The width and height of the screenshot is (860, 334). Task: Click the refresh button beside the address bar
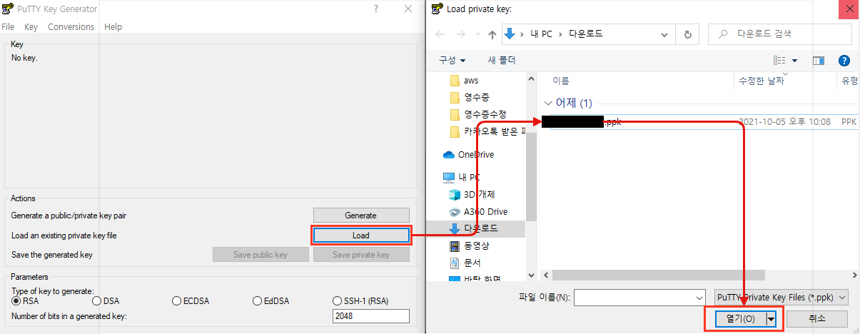(687, 34)
